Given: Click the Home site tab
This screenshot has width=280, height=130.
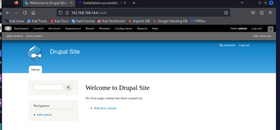Looking at the screenshot, I should click(x=35, y=70).
